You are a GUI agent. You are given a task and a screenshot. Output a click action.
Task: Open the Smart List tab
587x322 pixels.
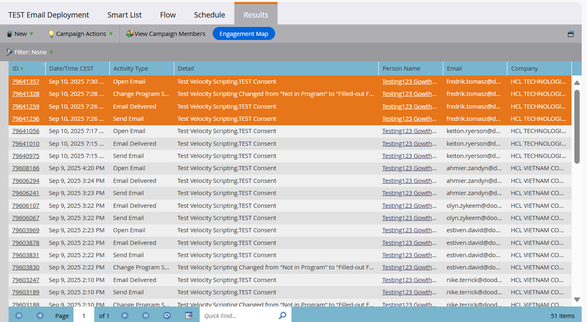[125, 15]
